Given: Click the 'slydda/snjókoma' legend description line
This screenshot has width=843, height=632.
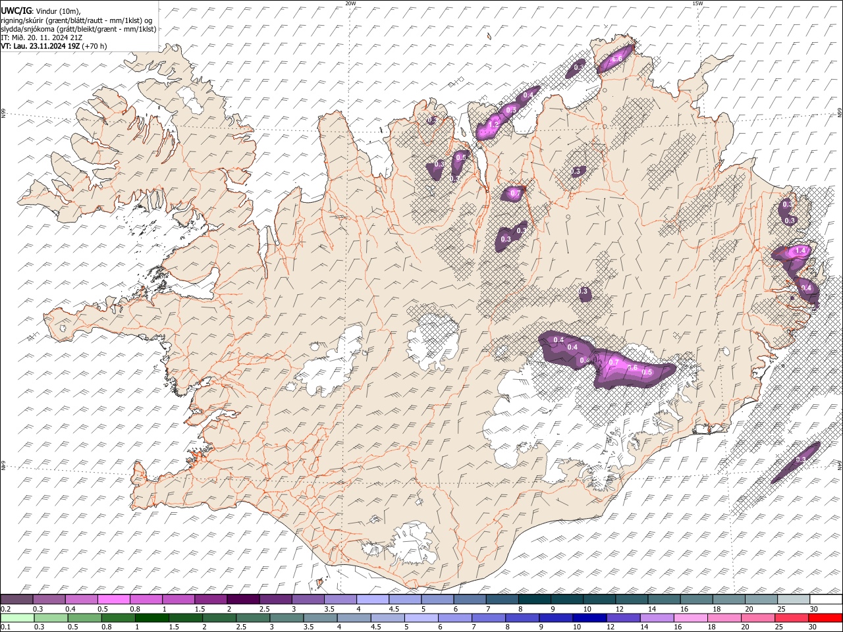Looking at the screenshot, I should click(78, 29).
